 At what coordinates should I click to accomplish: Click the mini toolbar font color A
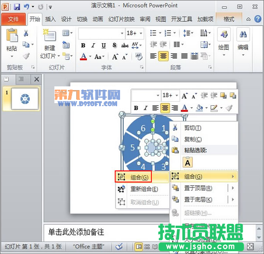[185, 108]
